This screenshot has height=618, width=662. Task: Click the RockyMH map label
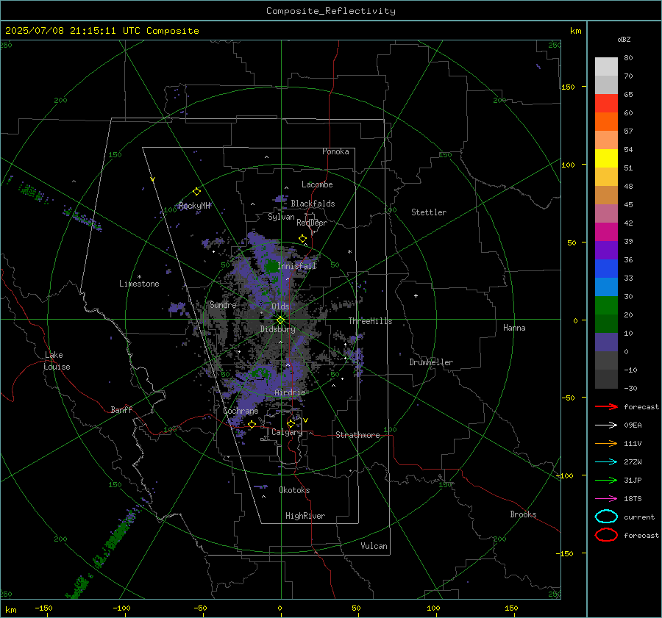pyautogui.click(x=194, y=206)
